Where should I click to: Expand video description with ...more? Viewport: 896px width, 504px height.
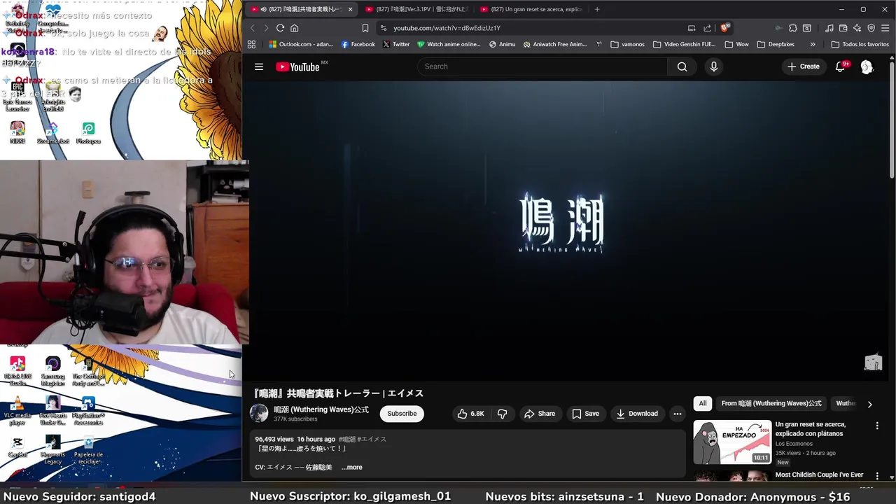pyautogui.click(x=352, y=468)
